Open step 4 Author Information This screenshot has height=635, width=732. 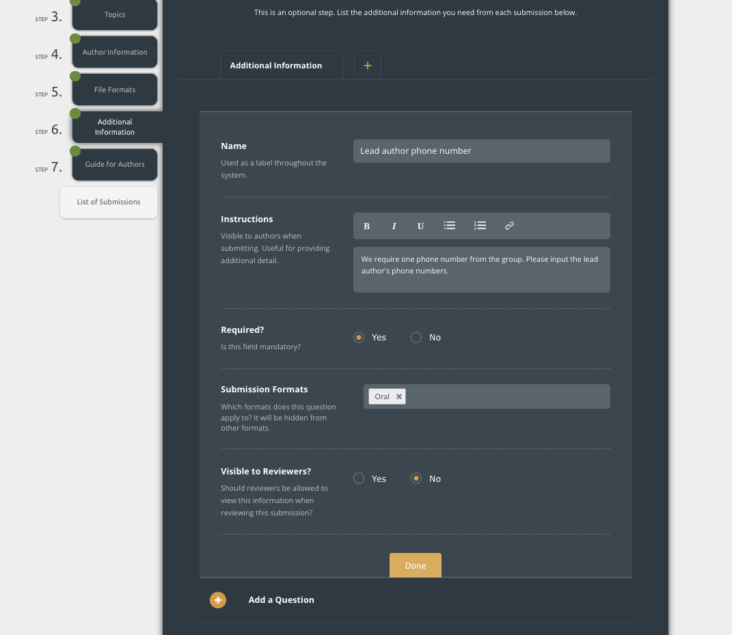coord(115,52)
